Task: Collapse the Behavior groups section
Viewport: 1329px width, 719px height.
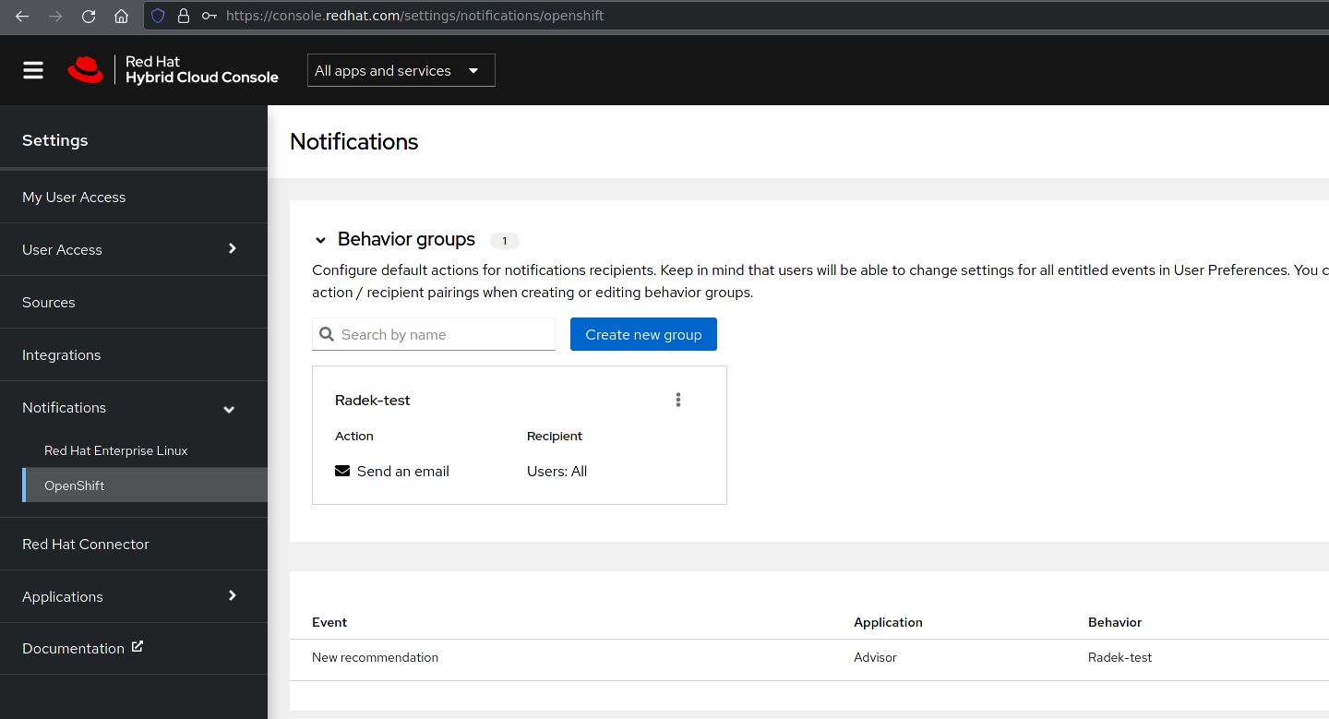Action: 320,239
